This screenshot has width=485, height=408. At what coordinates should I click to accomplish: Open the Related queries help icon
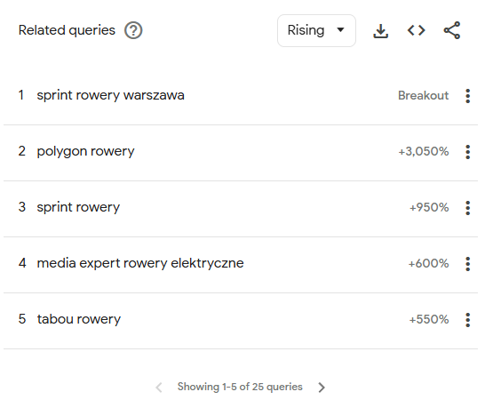point(133,30)
